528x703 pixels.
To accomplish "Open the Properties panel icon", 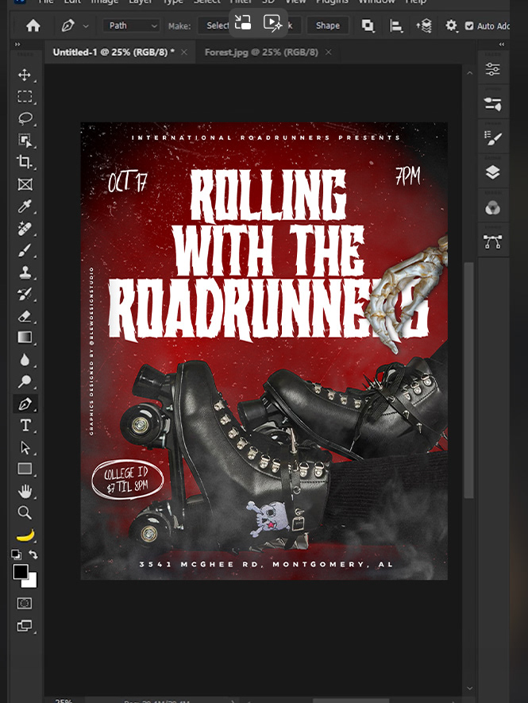I will [x=492, y=69].
